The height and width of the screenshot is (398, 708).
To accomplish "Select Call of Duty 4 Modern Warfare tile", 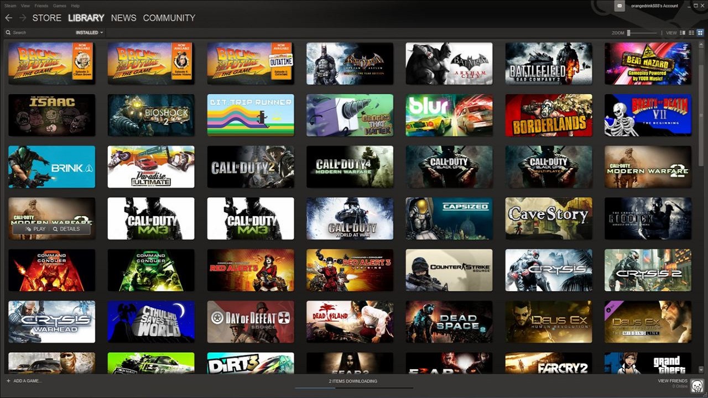I will (x=350, y=167).
